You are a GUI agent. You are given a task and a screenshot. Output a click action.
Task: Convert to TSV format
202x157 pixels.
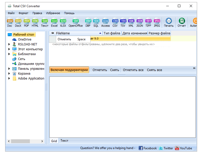click(123, 23)
